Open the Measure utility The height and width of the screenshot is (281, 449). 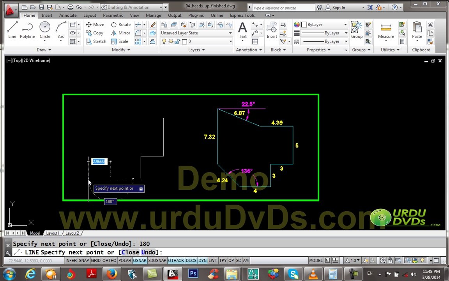pyautogui.click(x=386, y=30)
